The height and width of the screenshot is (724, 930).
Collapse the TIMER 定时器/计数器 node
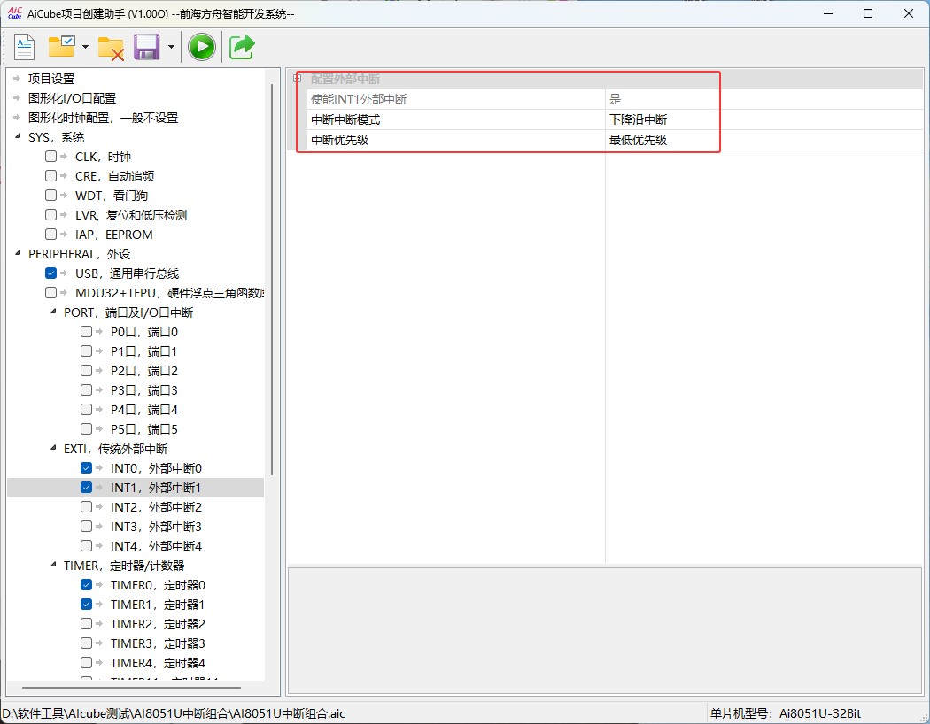53,565
